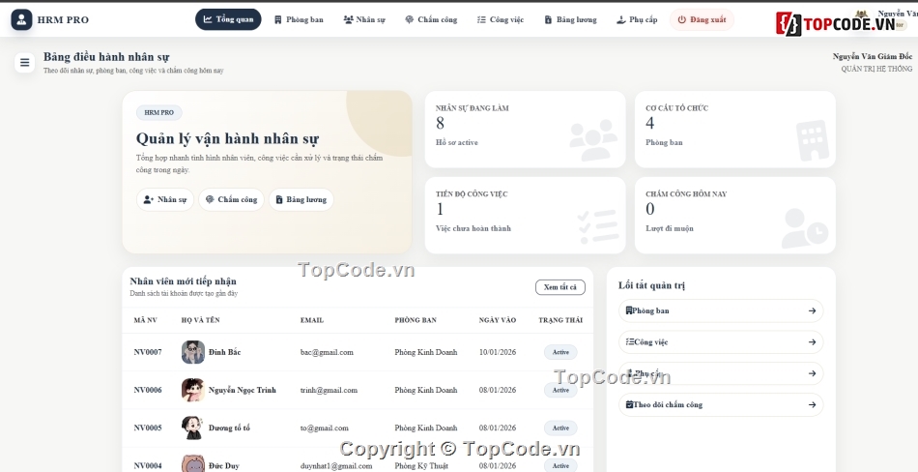Click Active badge for Nguyễn Ngọc Trinh
Image resolution: width=918 pixels, height=472 pixels.
(560, 390)
